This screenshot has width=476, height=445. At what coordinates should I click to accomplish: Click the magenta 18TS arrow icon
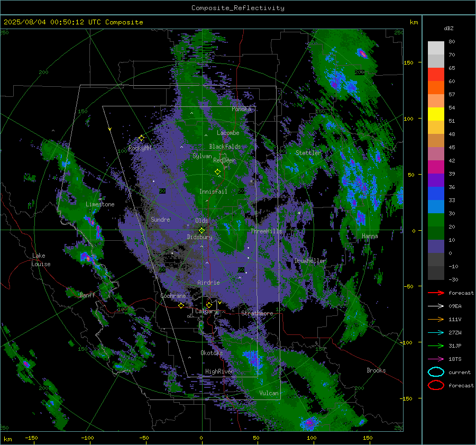pos(436,359)
